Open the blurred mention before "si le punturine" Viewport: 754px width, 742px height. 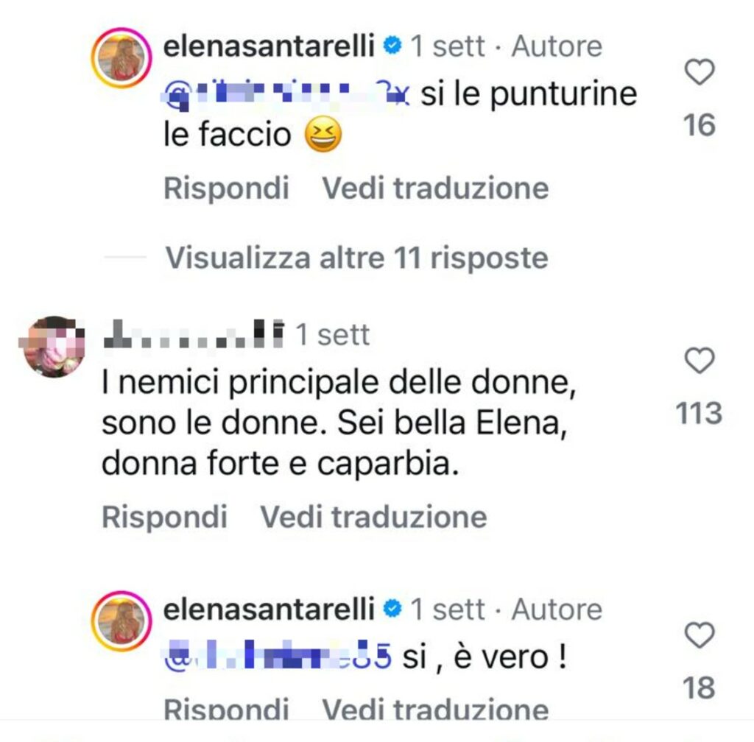click(287, 94)
